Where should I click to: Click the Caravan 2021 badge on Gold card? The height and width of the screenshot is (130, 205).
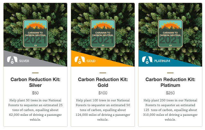click(103, 33)
